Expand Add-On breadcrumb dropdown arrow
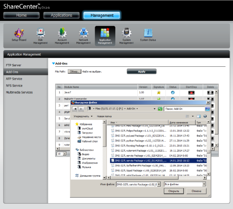Screen dimensions: 233x209 (x=137, y=109)
